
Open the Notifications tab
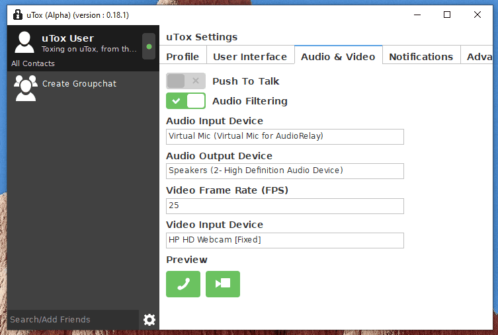[421, 56]
